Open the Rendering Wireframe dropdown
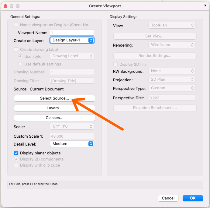This screenshot has width=210, height=208. (172, 45)
